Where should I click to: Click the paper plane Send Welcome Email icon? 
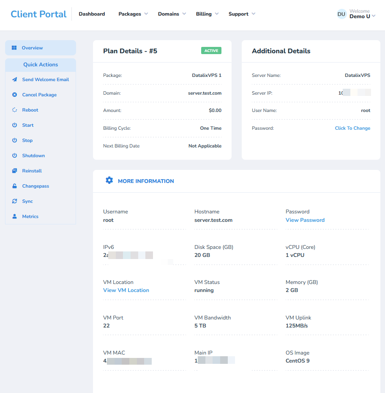point(14,79)
